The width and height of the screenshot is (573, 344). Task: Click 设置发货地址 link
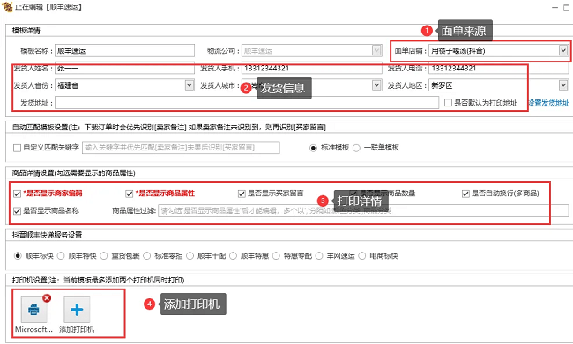549,103
